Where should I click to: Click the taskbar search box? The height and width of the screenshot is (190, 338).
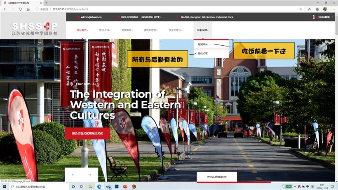tap(39, 187)
